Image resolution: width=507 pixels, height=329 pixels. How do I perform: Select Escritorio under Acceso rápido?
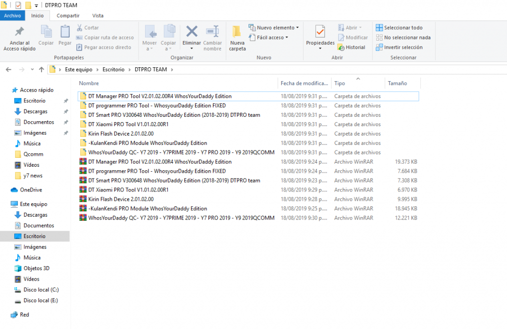[35, 101]
